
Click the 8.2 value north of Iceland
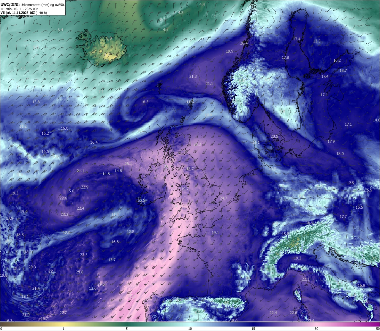pos(163,20)
